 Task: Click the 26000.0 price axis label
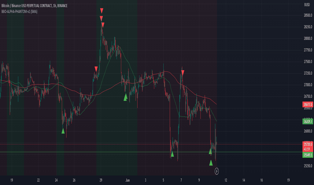click(308, 131)
